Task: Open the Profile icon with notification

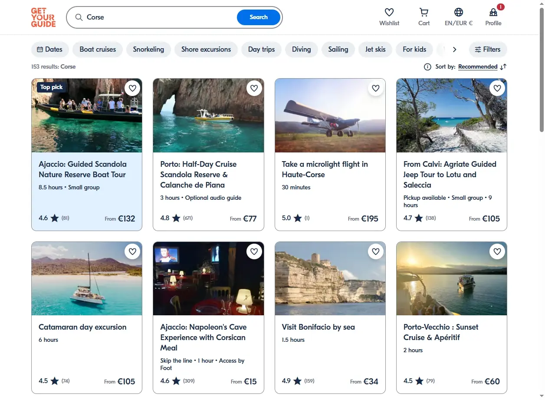Action: pos(493,12)
